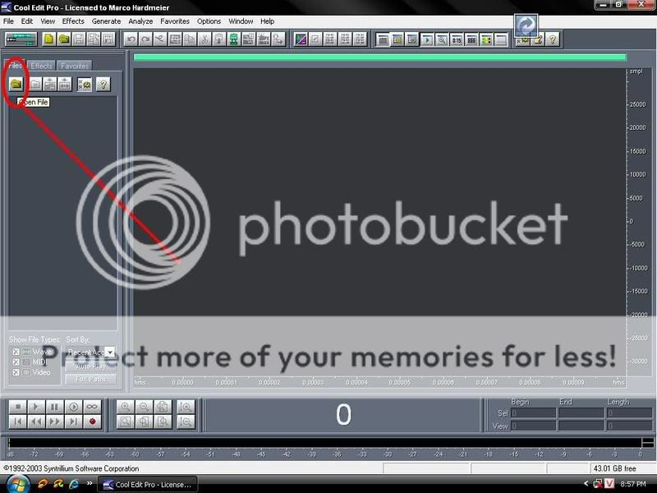Open the View menu

coord(48,21)
